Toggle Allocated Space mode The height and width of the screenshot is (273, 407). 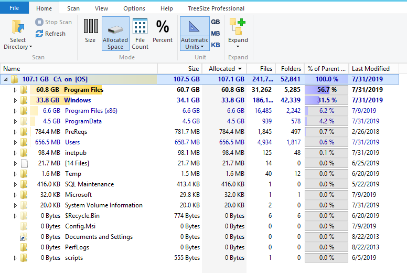[x=115, y=34]
